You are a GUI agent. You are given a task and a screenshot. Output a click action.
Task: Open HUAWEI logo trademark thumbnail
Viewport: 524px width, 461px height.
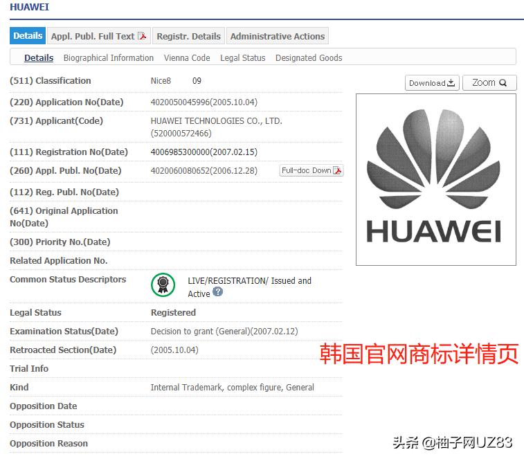point(436,180)
